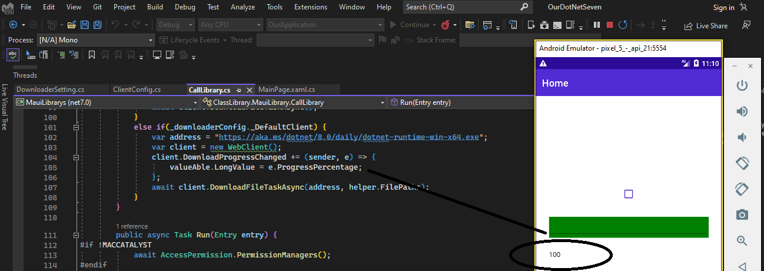Click the red Stop Debugging square
Screen dimensions: 764x271
tap(610, 25)
